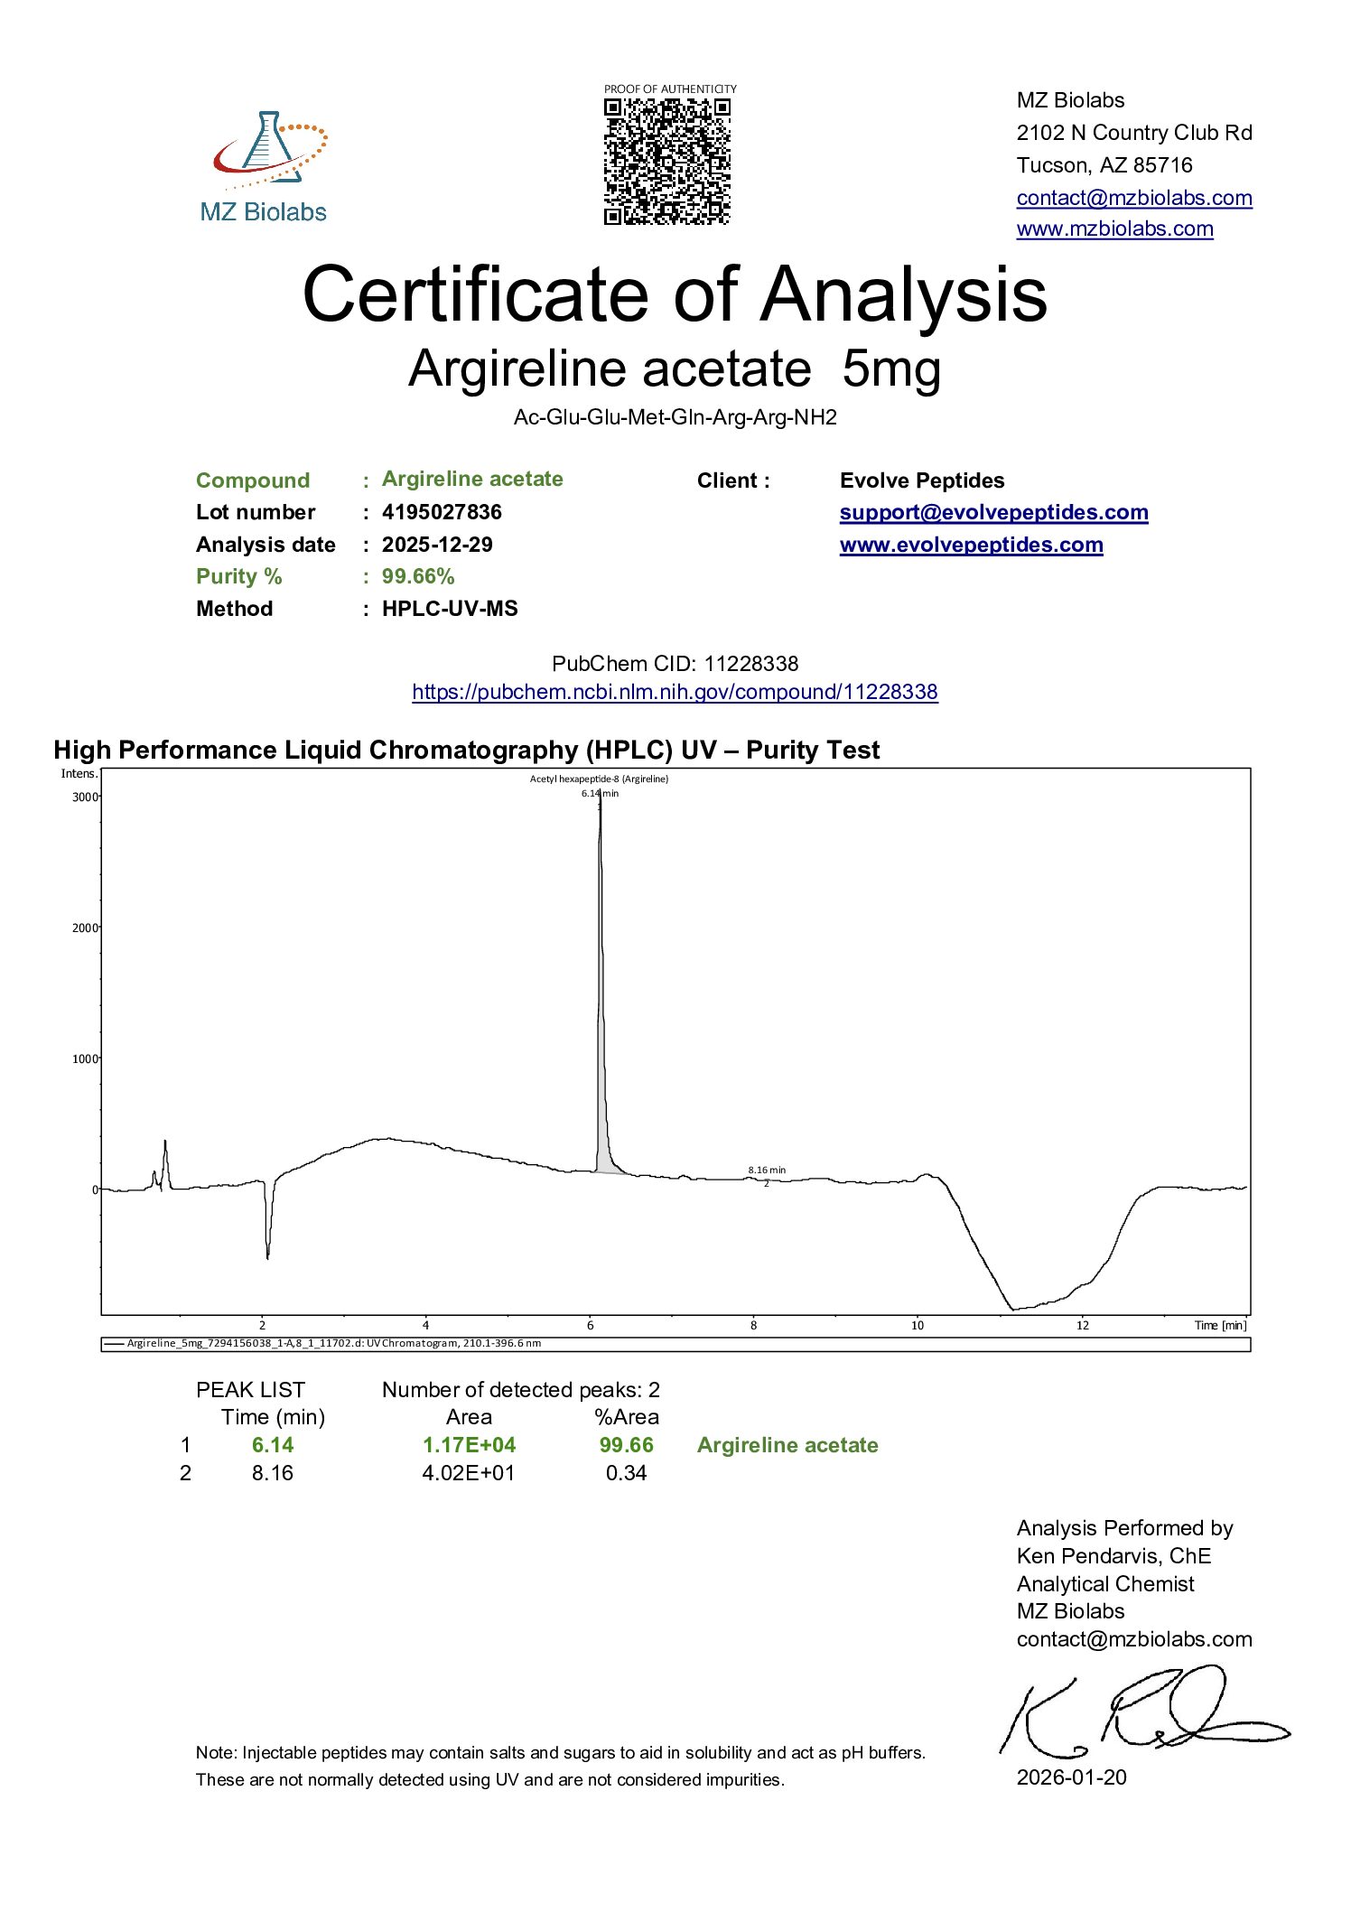Open the PubChem compound URL link
Screen dimensions: 1351x1912
click(675, 692)
